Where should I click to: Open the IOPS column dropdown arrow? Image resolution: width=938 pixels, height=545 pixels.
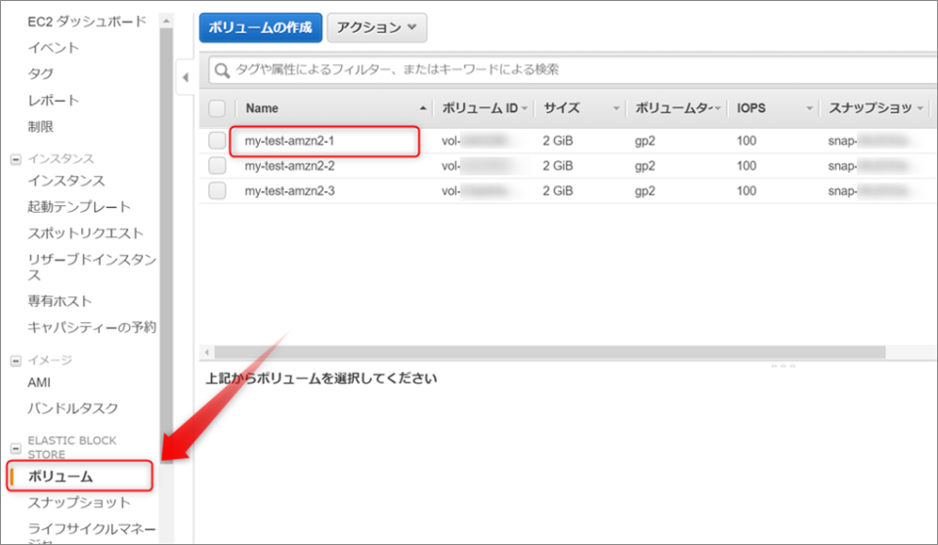point(809,108)
